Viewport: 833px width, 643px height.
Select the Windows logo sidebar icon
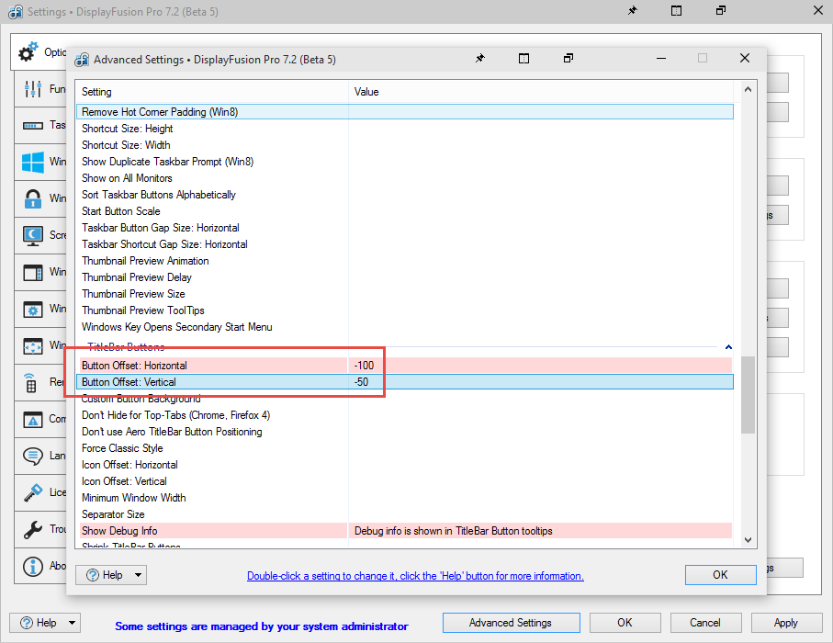pyautogui.click(x=33, y=163)
